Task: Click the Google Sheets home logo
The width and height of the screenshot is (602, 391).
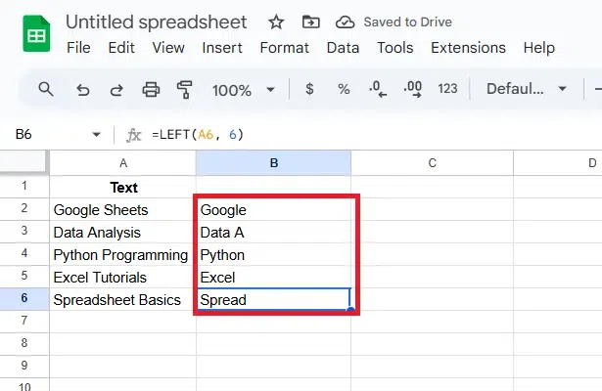Action: click(x=33, y=34)
